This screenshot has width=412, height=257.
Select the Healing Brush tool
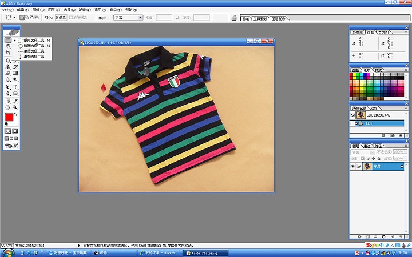coord(8,60)
